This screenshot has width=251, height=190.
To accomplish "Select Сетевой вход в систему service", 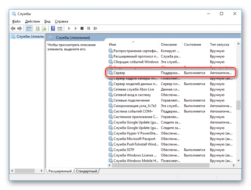I will tap(170, 95).
